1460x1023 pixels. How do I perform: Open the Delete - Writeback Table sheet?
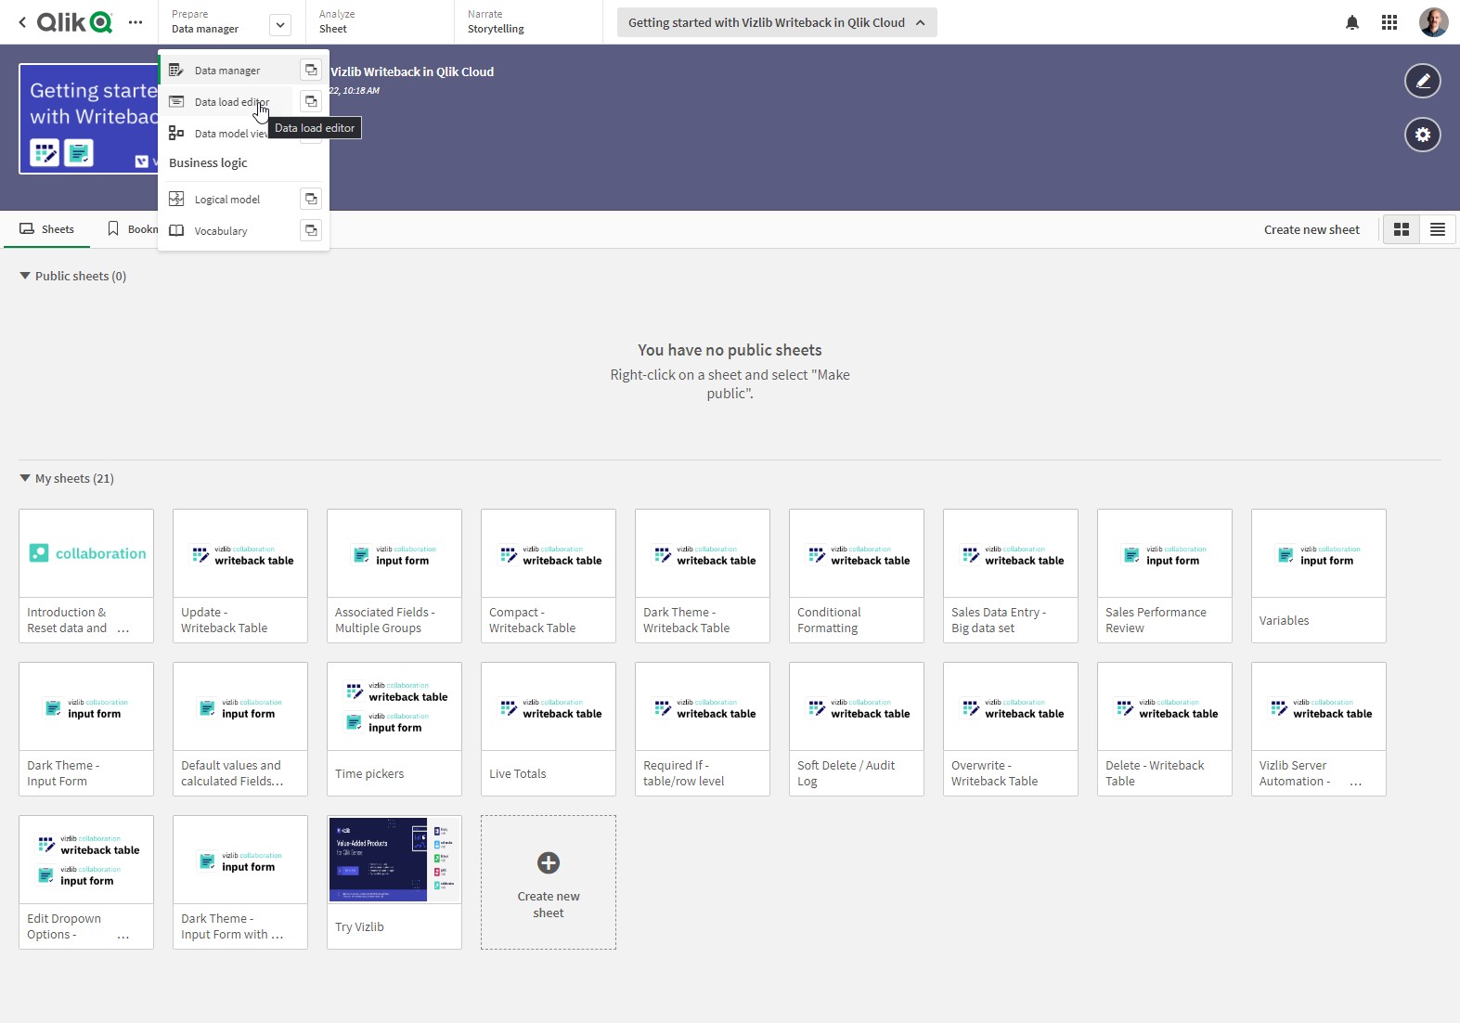(x=1165, y=729)
